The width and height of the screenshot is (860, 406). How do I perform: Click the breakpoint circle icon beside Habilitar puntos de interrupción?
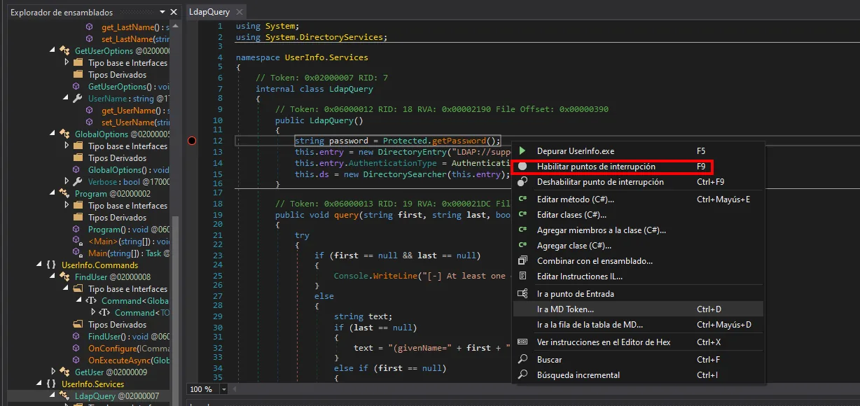click(x=522, y=167)
